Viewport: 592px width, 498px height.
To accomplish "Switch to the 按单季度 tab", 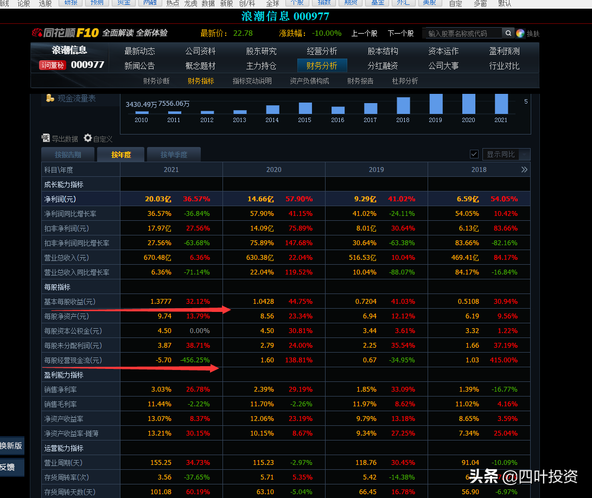I will [x=174, y=155].
